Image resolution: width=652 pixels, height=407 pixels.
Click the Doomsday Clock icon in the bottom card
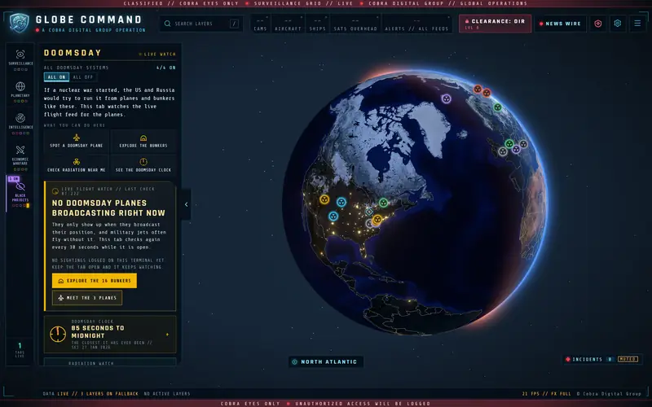pos(58,335)
